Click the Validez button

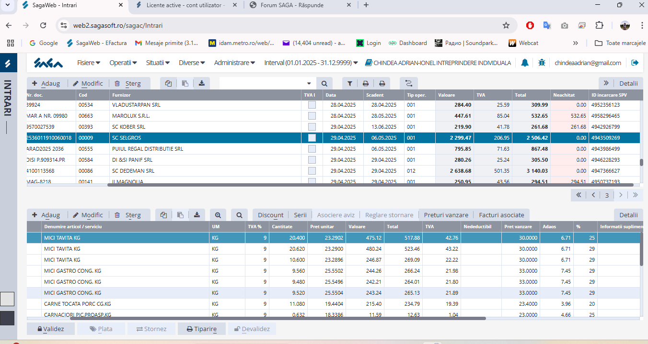point(52,329)
